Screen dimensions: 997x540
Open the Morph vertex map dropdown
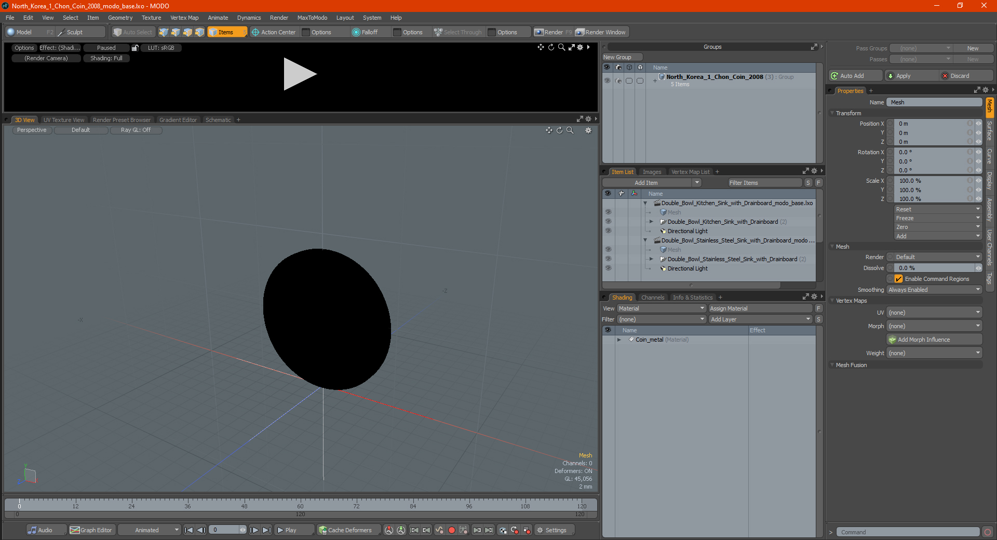tap(934, 326)
